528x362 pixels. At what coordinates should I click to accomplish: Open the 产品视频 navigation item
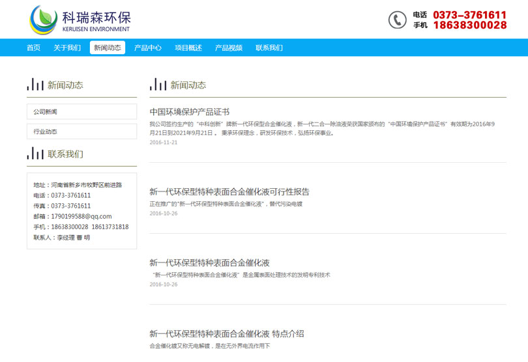tap(229, 48)
